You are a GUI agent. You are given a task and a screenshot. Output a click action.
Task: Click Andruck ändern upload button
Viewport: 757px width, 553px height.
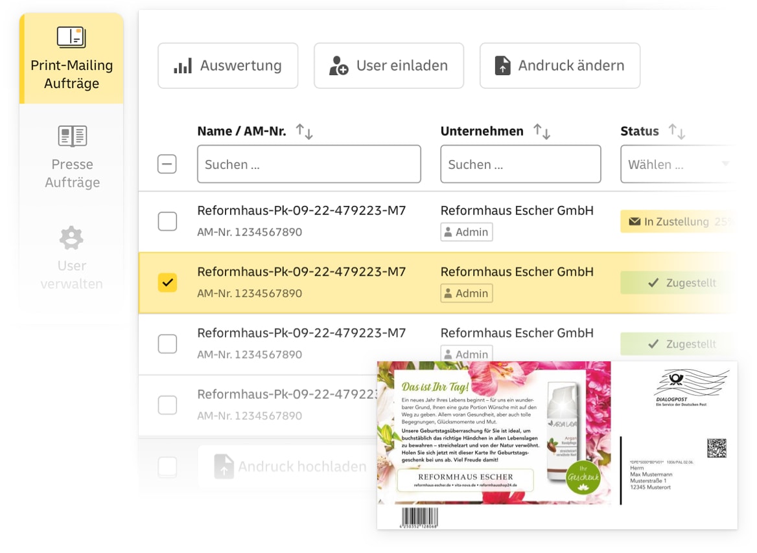(560, 65)
